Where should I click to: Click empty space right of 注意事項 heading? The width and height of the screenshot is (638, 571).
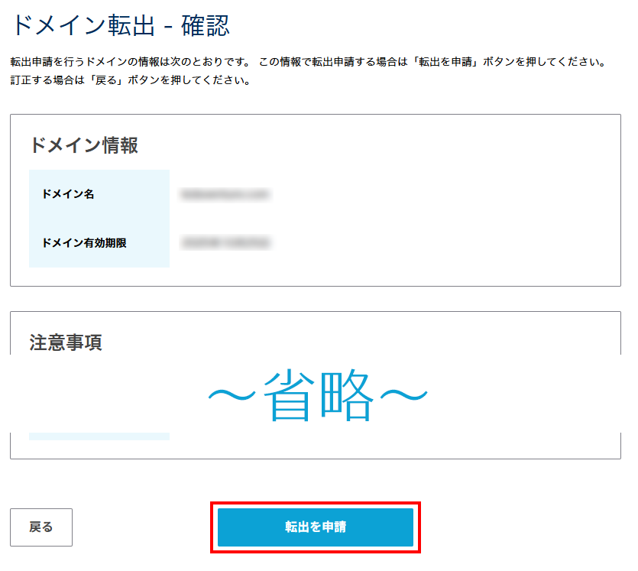(x=382, y=336)
